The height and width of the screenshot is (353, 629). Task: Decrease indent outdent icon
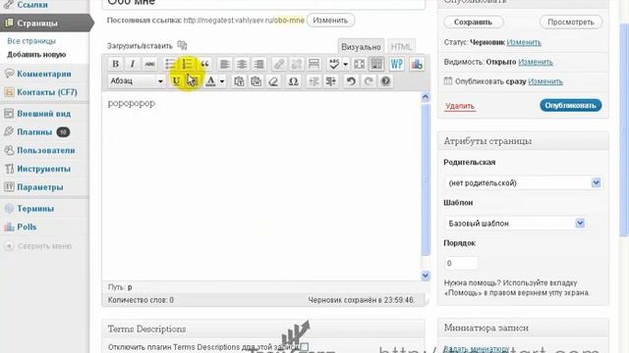(314, 81)
